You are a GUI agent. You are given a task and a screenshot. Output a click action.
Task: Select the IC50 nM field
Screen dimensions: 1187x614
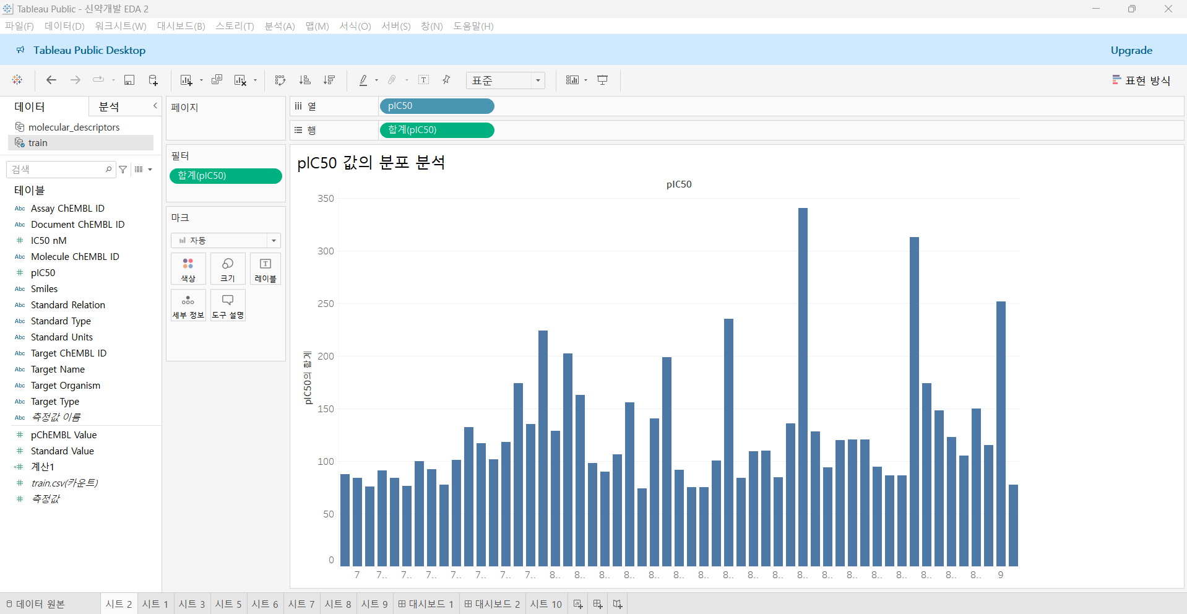point(49,240)
